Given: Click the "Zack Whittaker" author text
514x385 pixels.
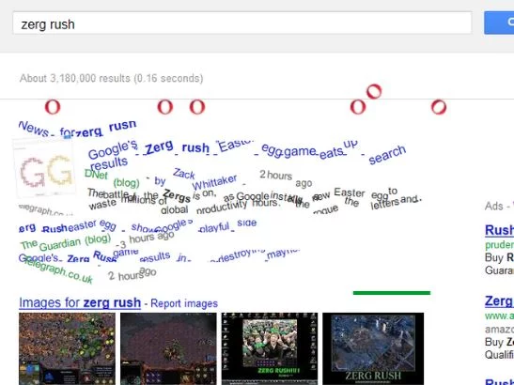Looking at the screenshot, I should click(205, 179).
